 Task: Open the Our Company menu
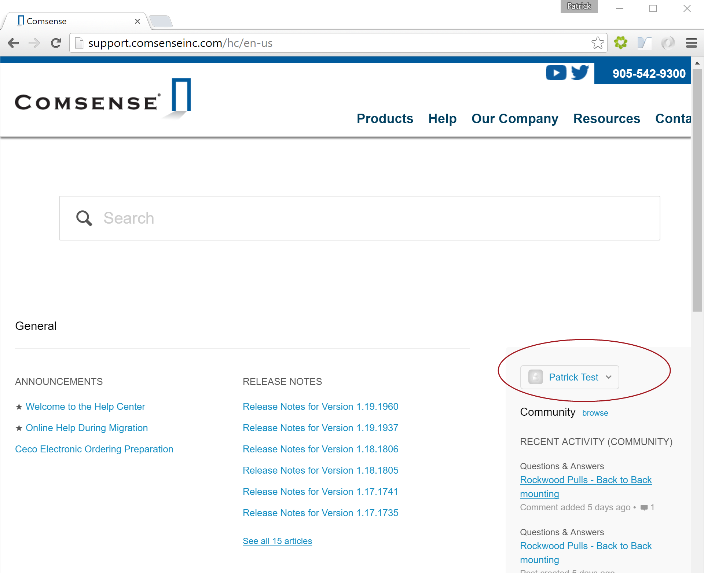click(x=515, y=118)
